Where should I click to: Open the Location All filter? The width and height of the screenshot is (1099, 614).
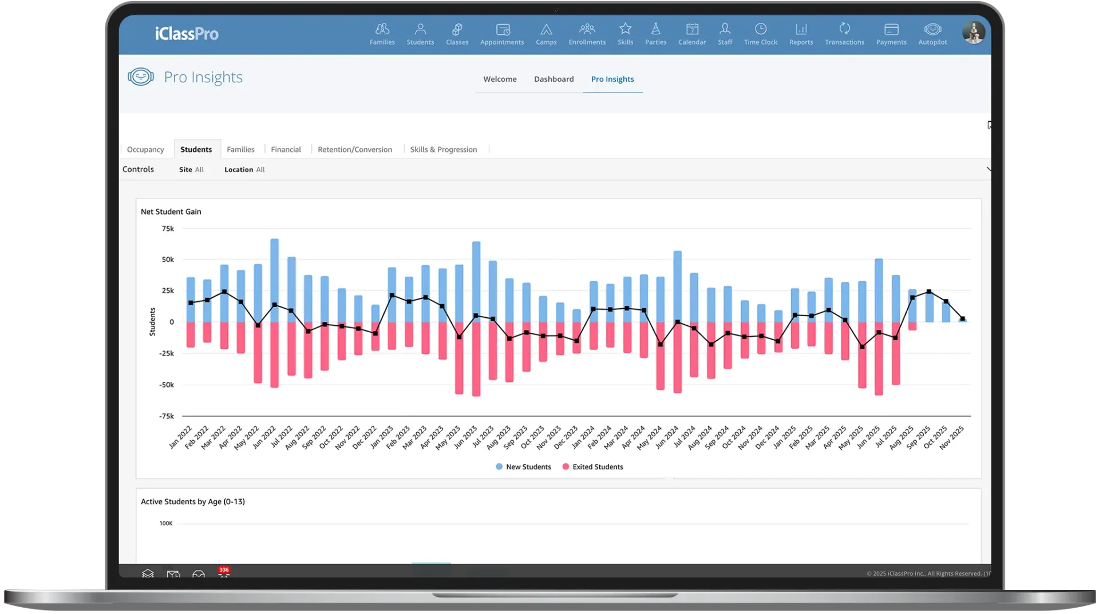244,169
